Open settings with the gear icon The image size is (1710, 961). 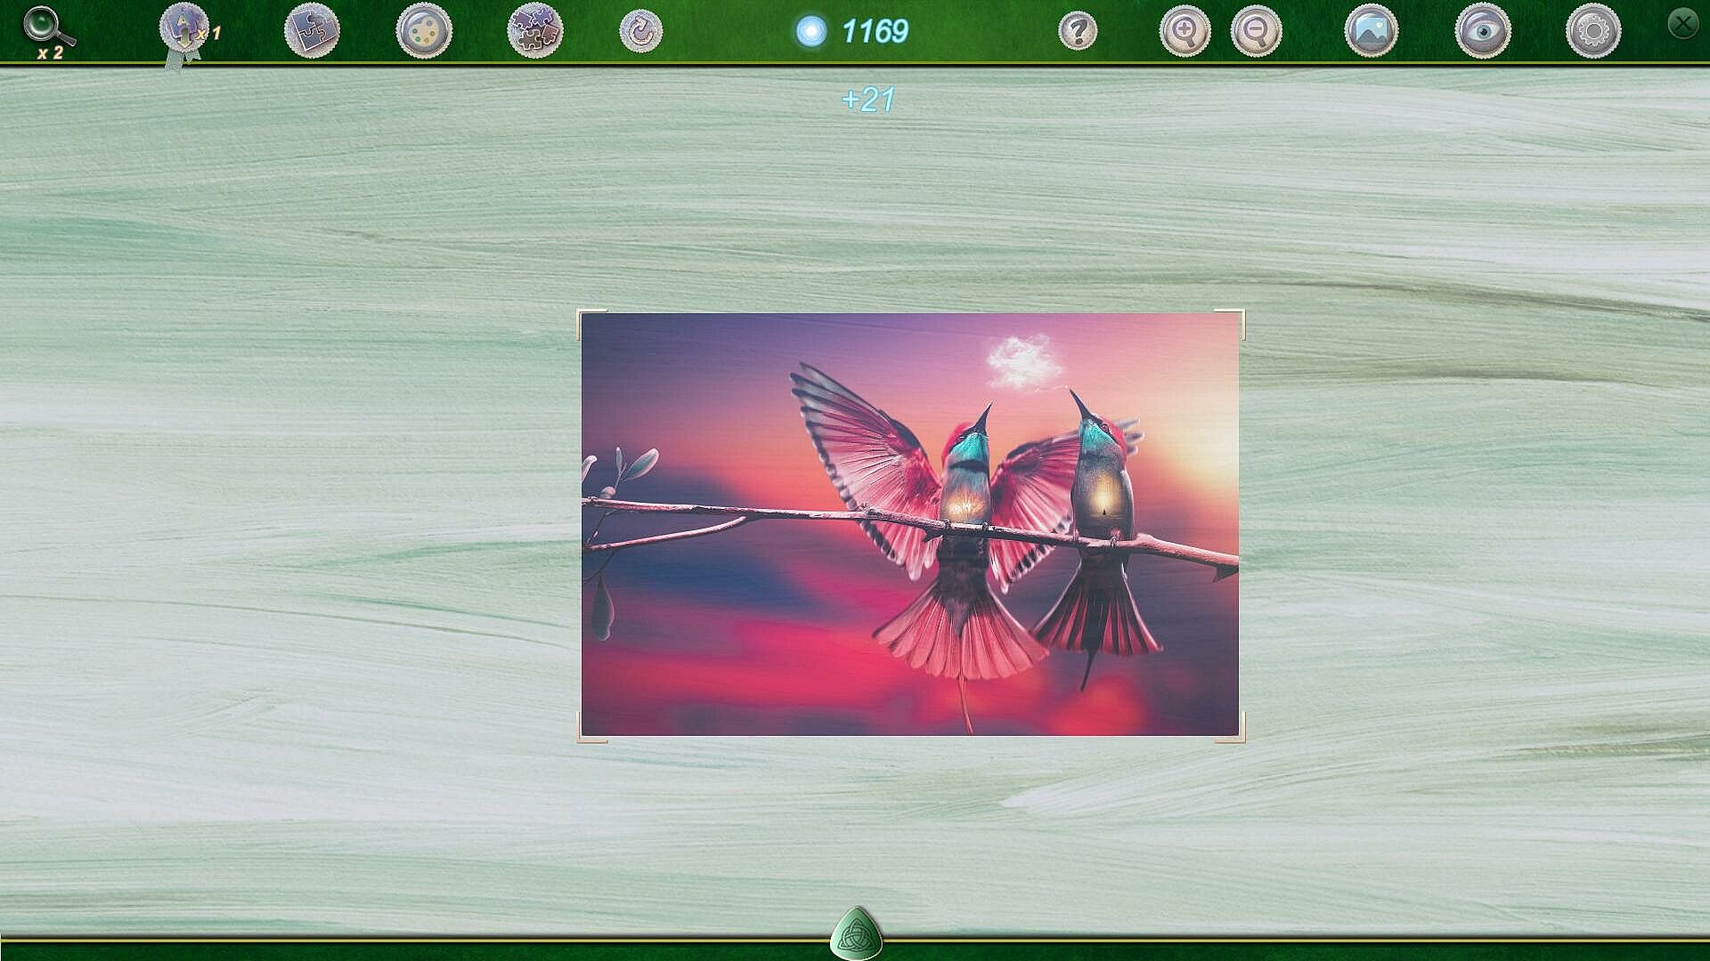1592,32
